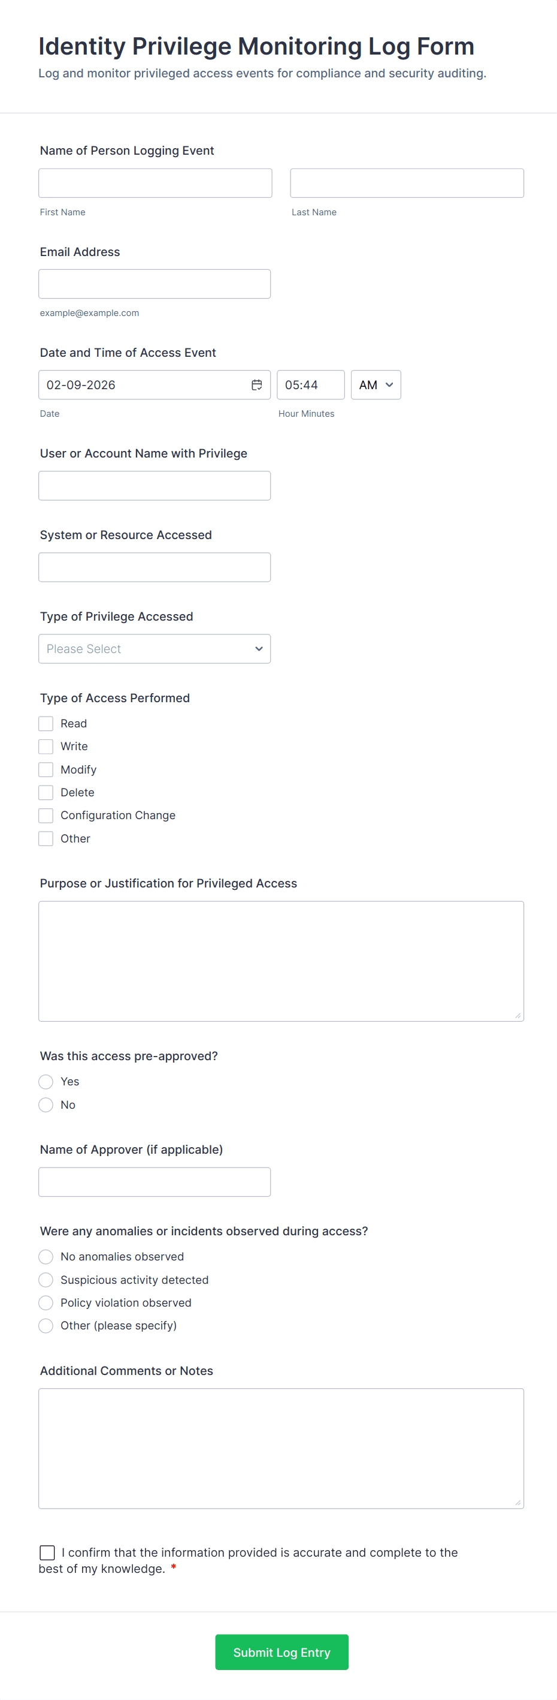Select Yes for pre-approved access
The image size is (557, 1700).
(46, 1081)
